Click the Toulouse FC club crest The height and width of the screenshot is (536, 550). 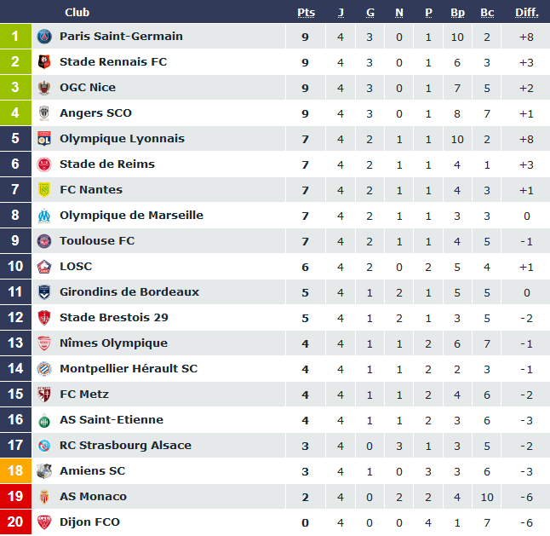44,241
